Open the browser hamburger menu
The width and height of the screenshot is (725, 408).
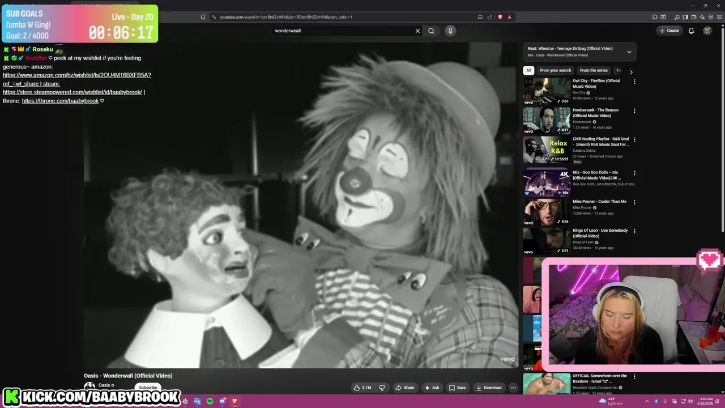[x=719, y=17]
